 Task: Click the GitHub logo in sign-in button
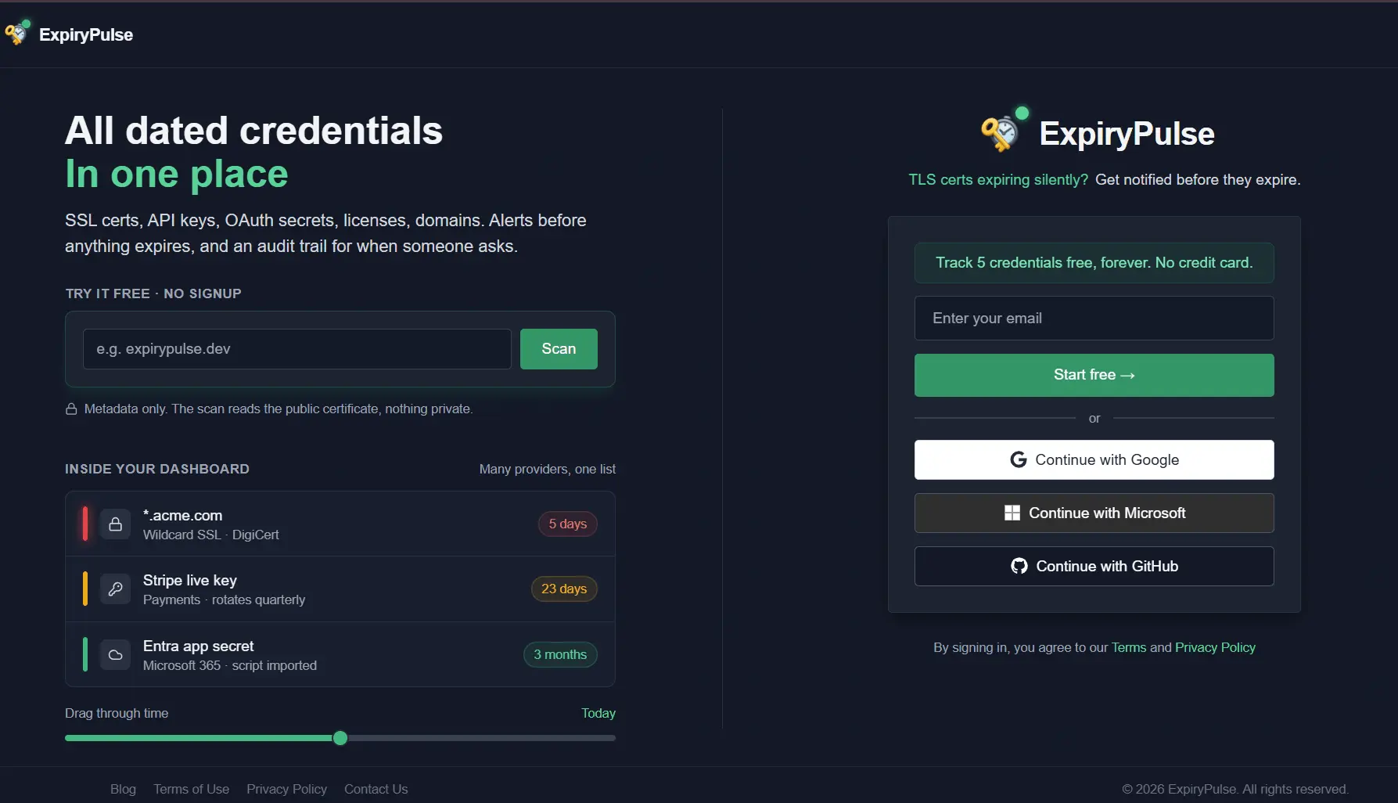point(1019,566)
